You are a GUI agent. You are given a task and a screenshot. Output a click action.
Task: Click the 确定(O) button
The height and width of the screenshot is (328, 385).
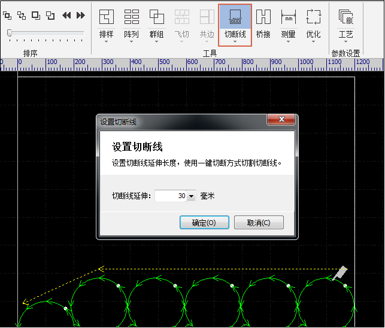click(204, 223)
